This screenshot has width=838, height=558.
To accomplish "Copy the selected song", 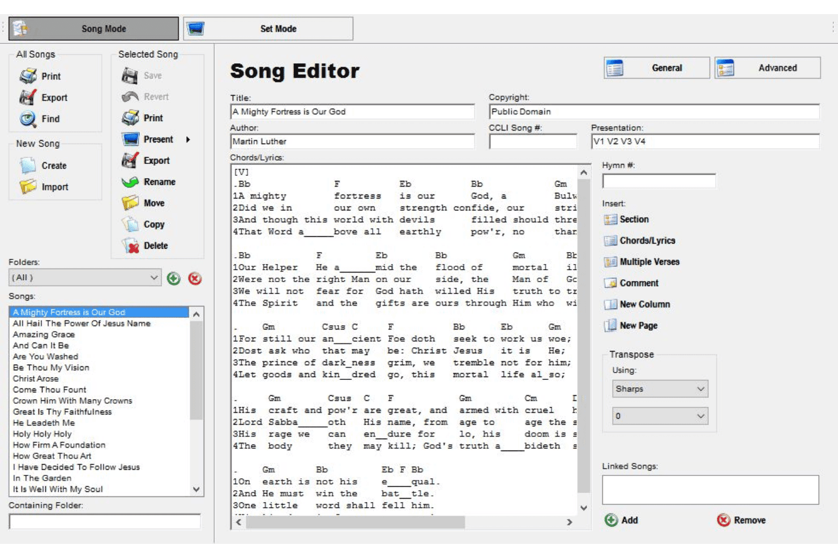I will pos(143,224).
